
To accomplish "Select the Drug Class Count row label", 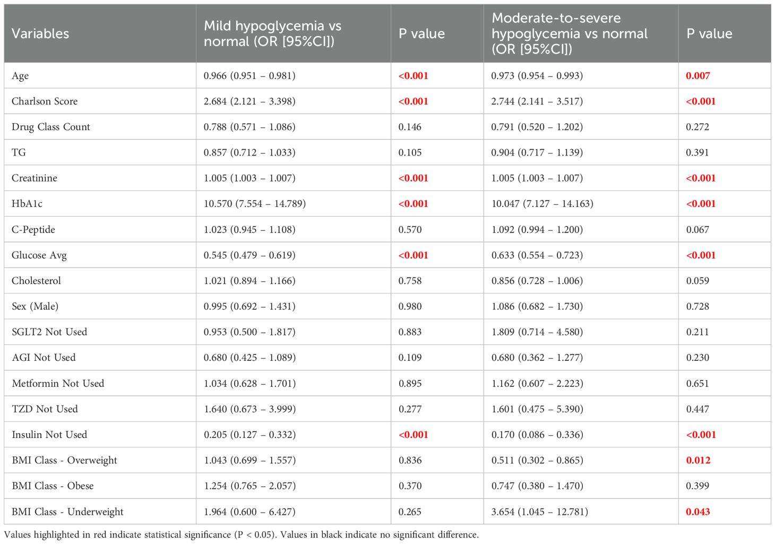I will pos(51,127).
